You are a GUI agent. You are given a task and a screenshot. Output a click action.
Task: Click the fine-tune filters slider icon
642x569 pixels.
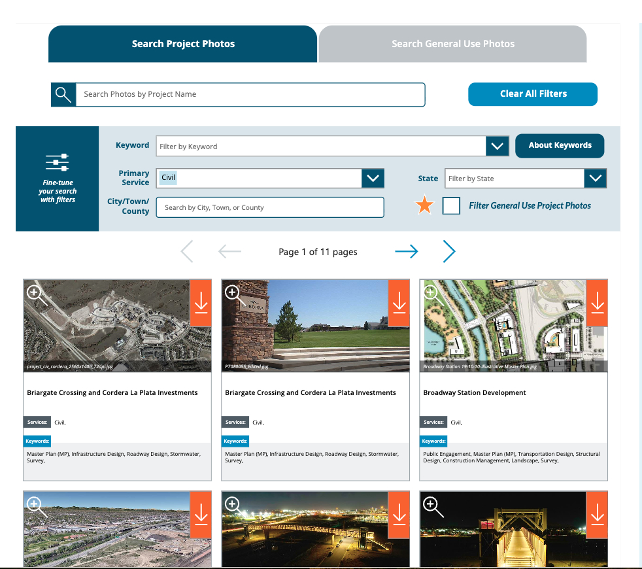pos(58,163)
